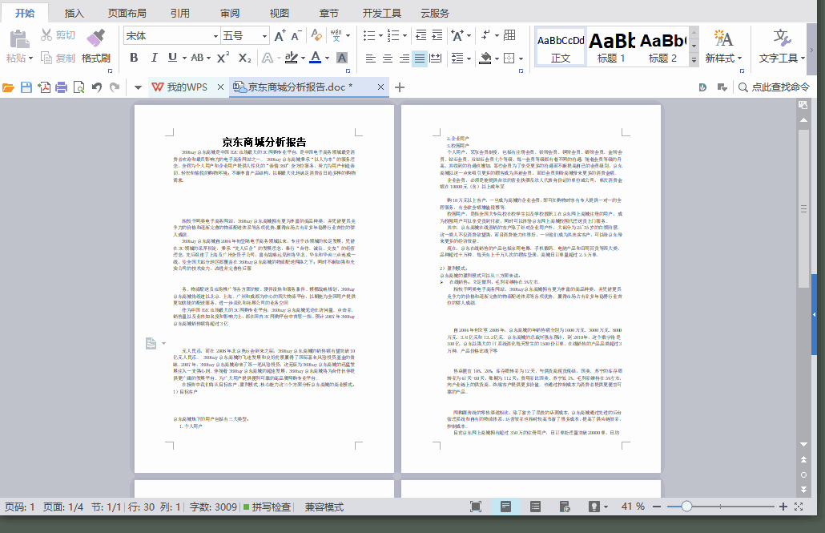
Task: Open the Insert tab
Action: click(x=74, y=13)
